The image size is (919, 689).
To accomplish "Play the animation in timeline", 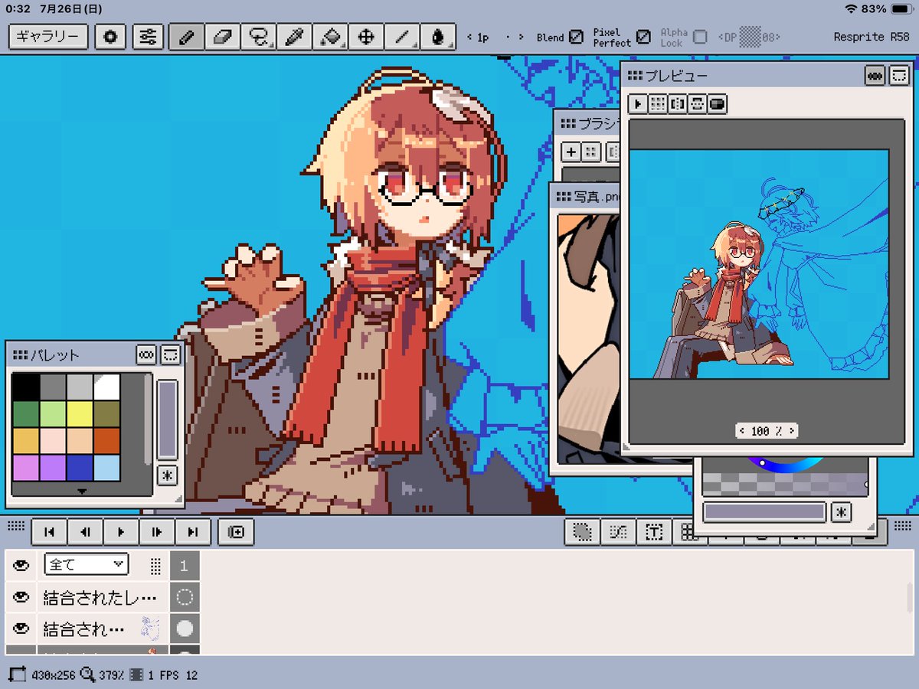I will pos(121,532).
